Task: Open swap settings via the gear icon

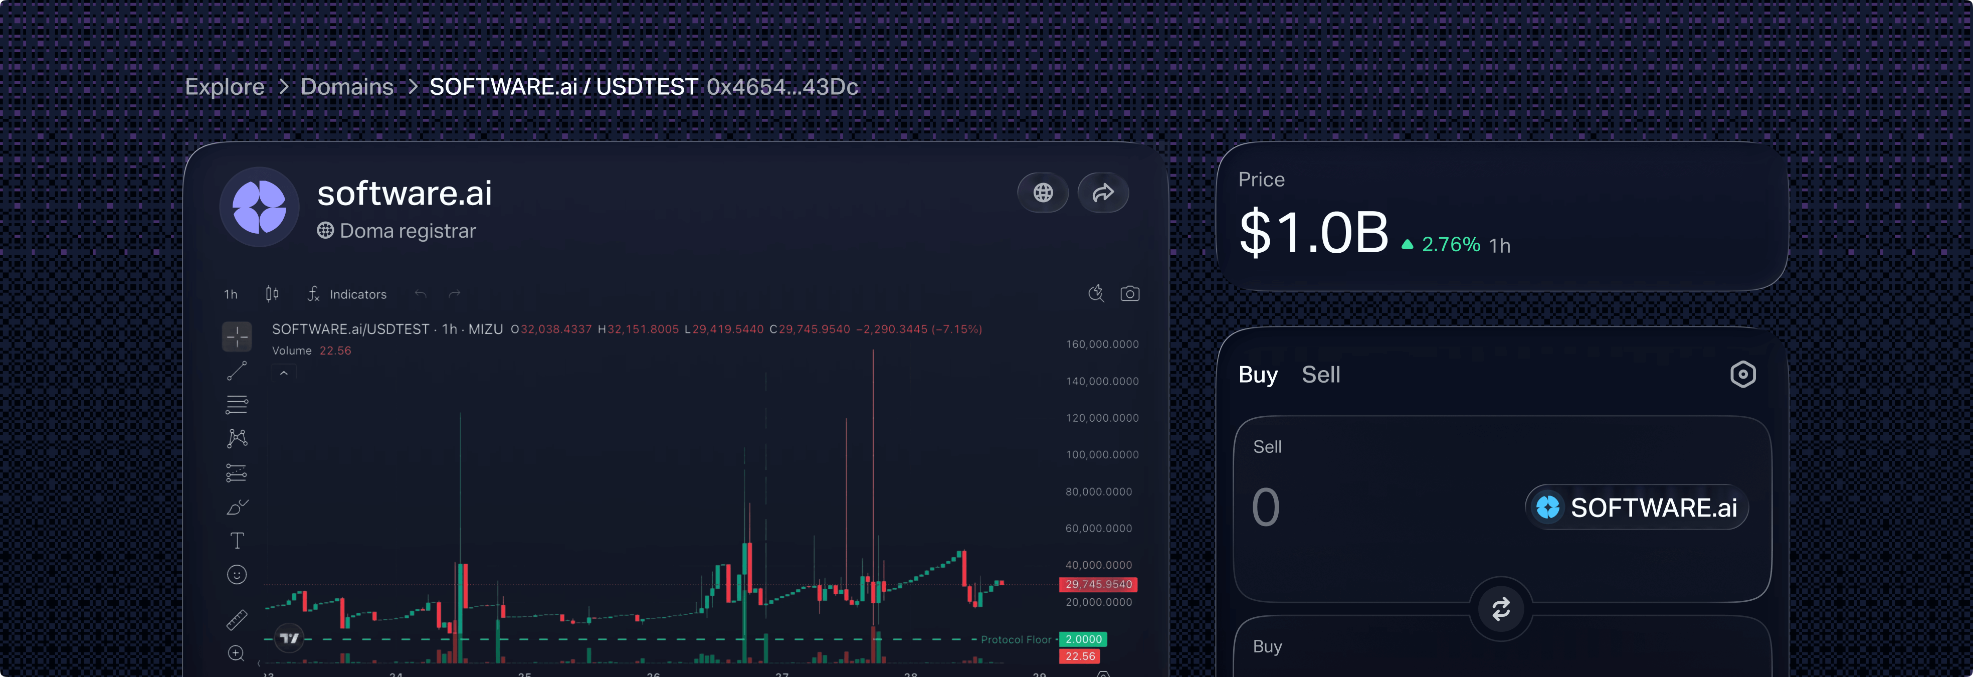Action: (x=1743, y=375)
